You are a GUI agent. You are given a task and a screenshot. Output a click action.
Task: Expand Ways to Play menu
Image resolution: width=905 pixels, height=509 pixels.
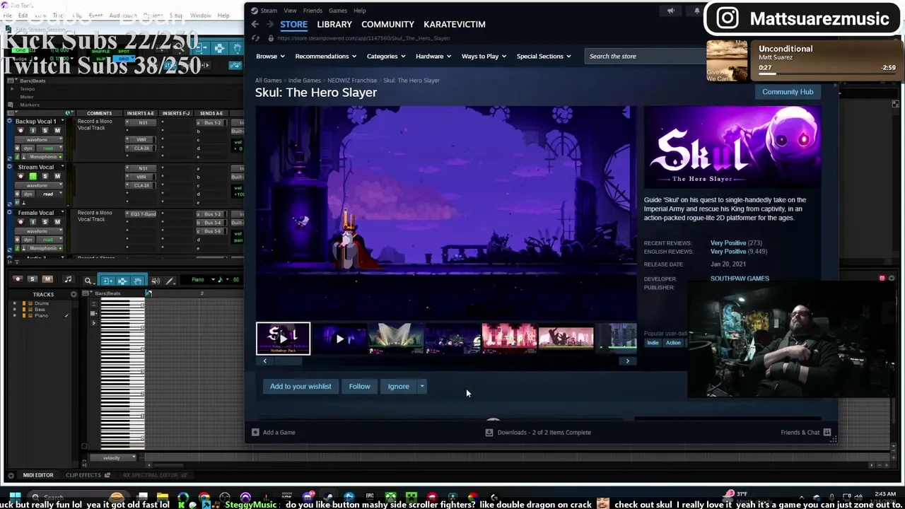[484, 56]
